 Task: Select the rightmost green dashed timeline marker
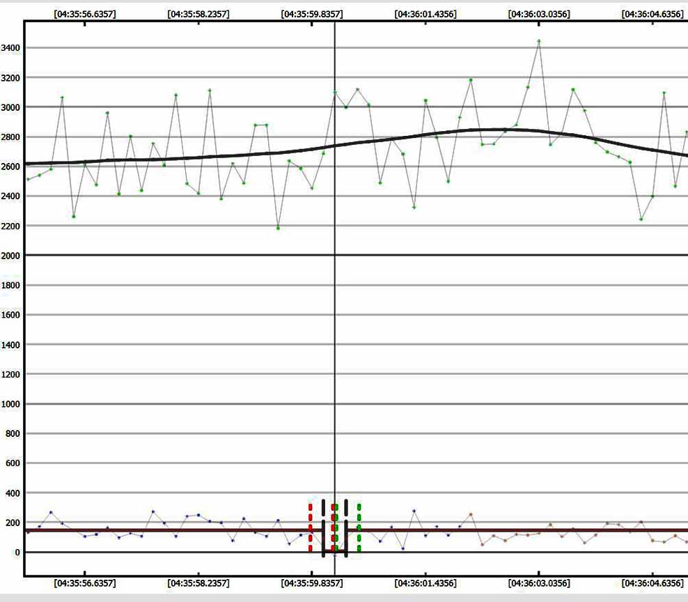click(359, 527)
